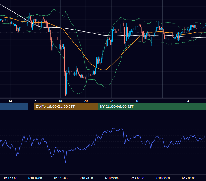Click the ロンドン 16:00-21:00 JST session bar
This screenshot has width=206, height=181.
tap(66, 106)
